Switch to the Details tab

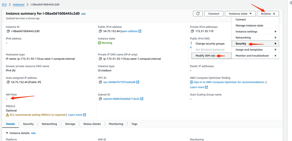point(11,124)
